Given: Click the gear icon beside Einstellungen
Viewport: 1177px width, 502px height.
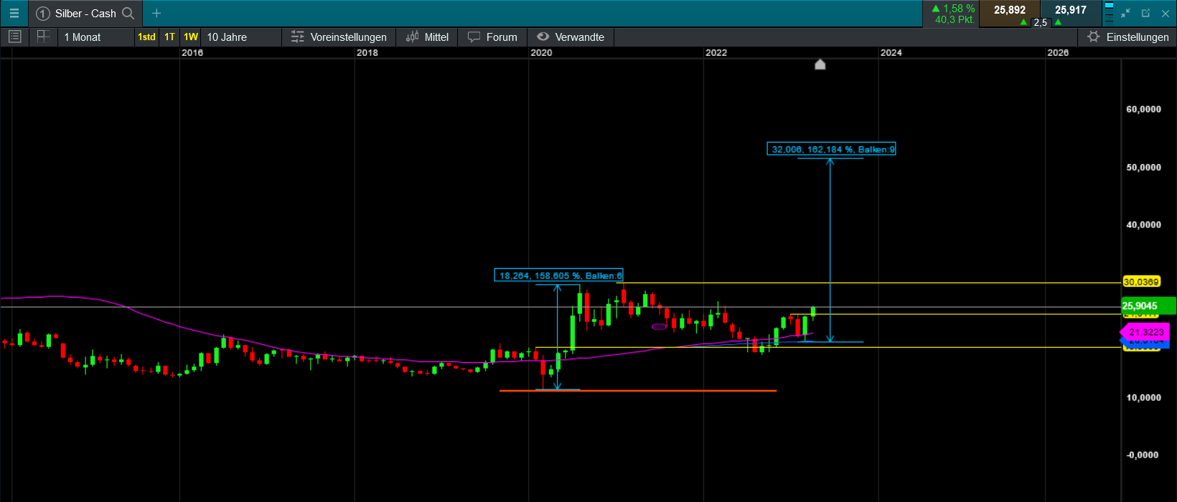Looking at the screenshot, I should (x=1093, y=37).
